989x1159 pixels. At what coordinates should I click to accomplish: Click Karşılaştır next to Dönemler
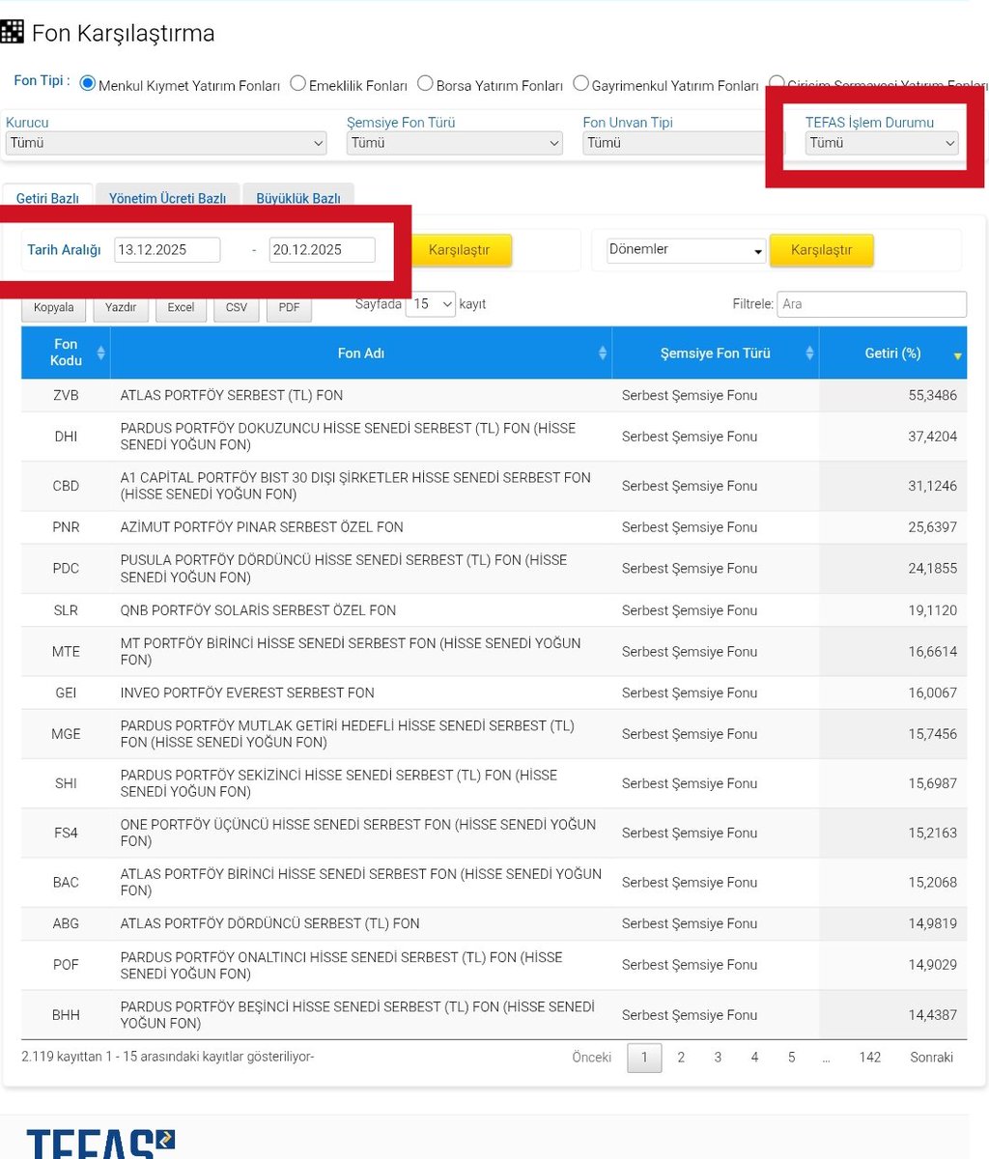[x=821, y=250]
